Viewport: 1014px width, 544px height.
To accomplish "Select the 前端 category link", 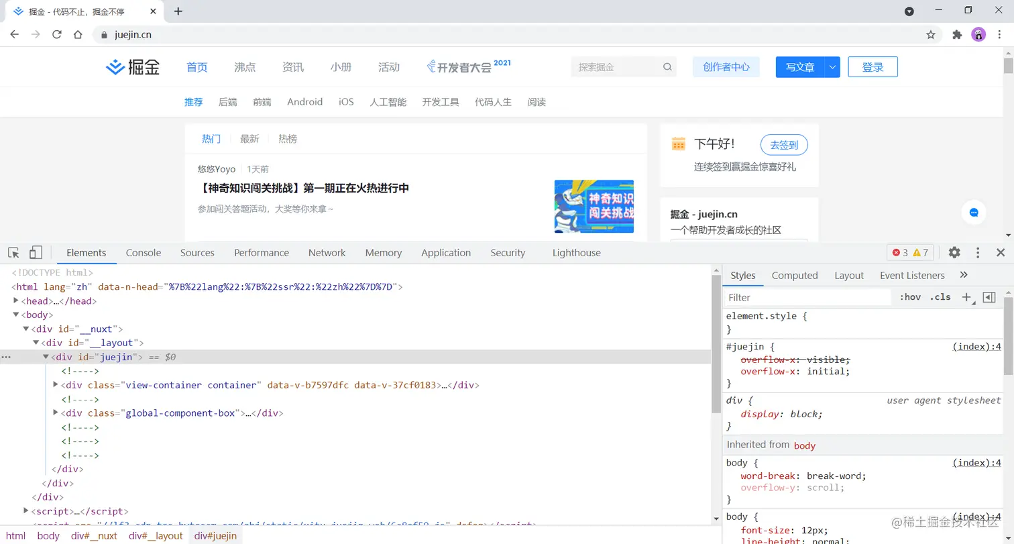I will point(262,102).
